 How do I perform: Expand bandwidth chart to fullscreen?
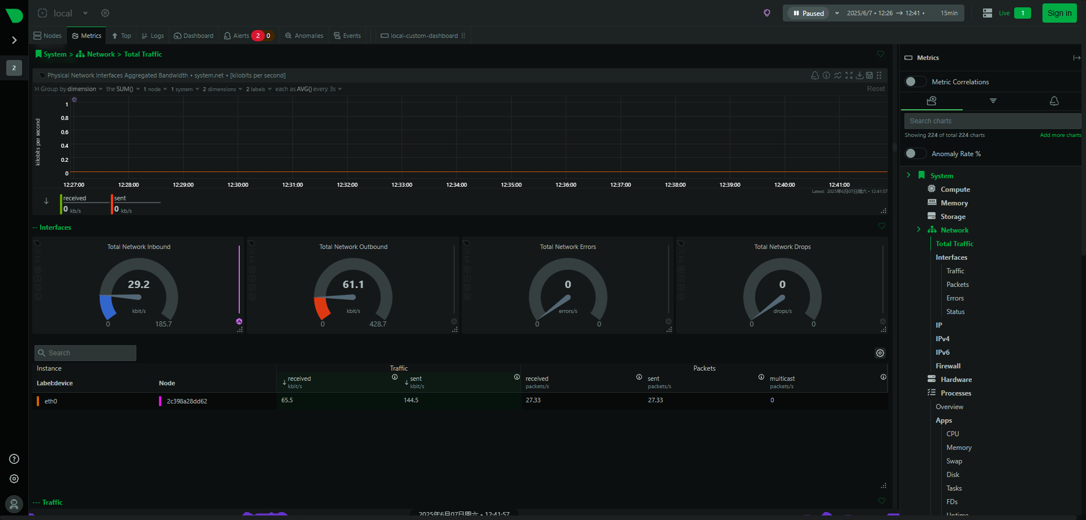point(849,75)
